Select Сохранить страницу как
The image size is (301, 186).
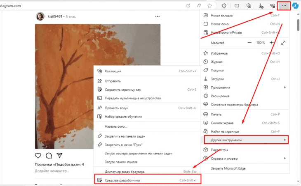coord(147,90)
